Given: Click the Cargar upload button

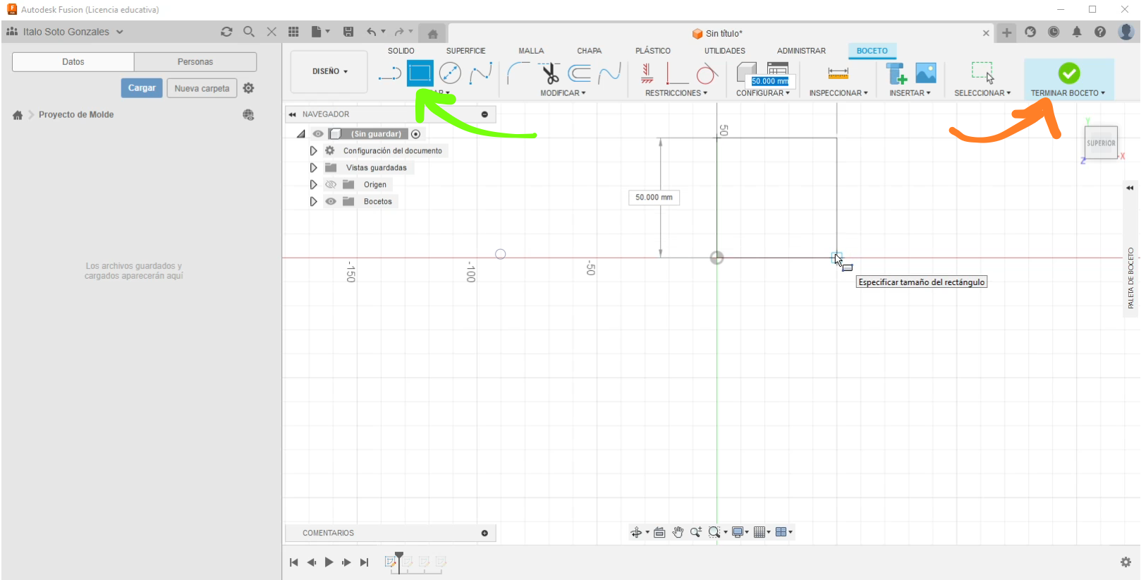Looking at the screenshot, I should (142, 88).
